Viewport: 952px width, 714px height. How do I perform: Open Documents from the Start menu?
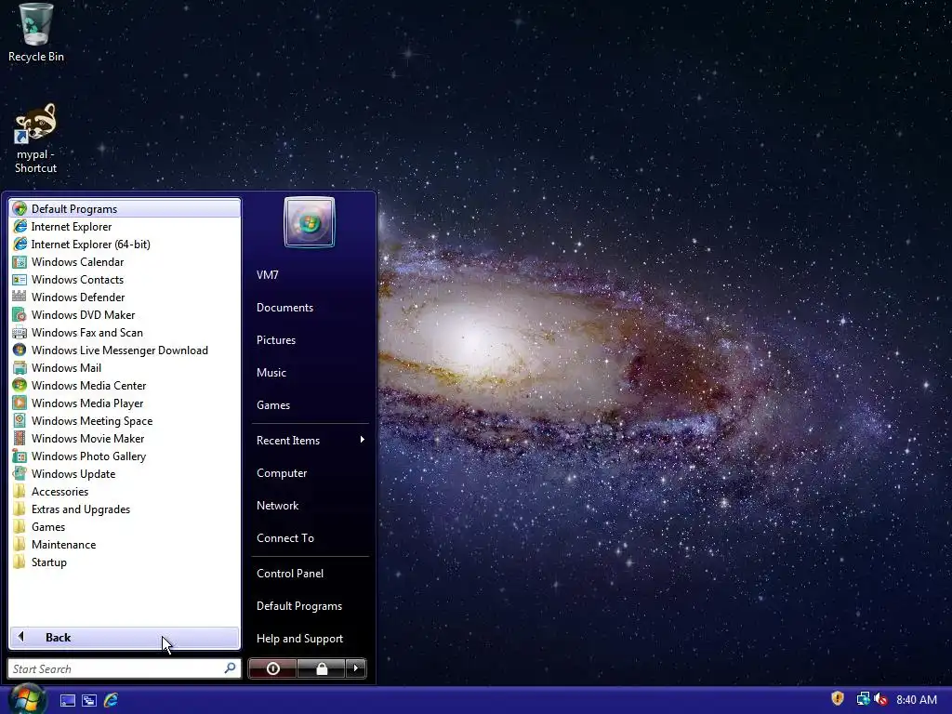tap(310, 307)
